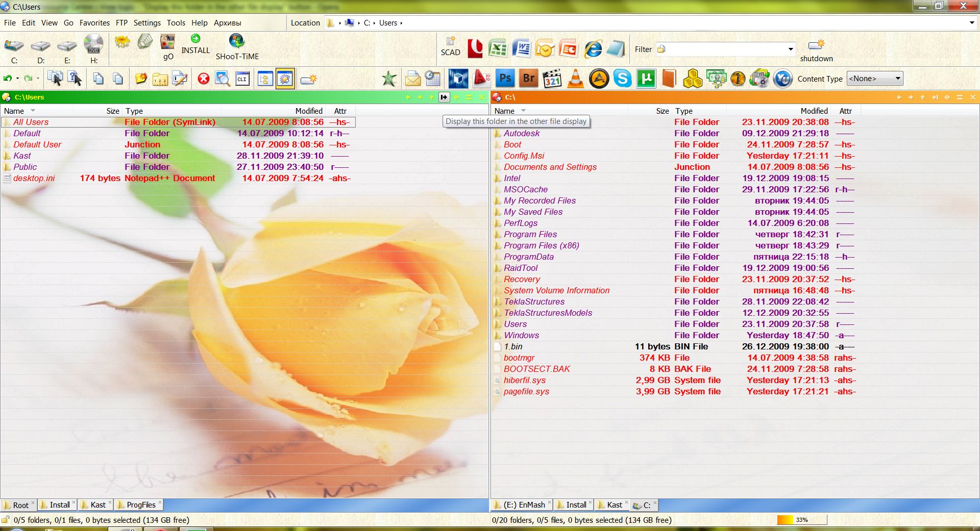980x531 pixels.
Task: Toggle the highlighted options toolbar button
Action: (x=285, y=79)
